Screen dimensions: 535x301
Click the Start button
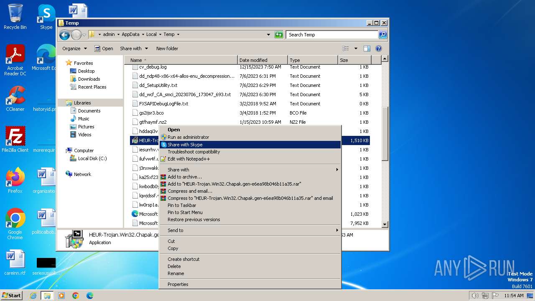tap(11, 296)
